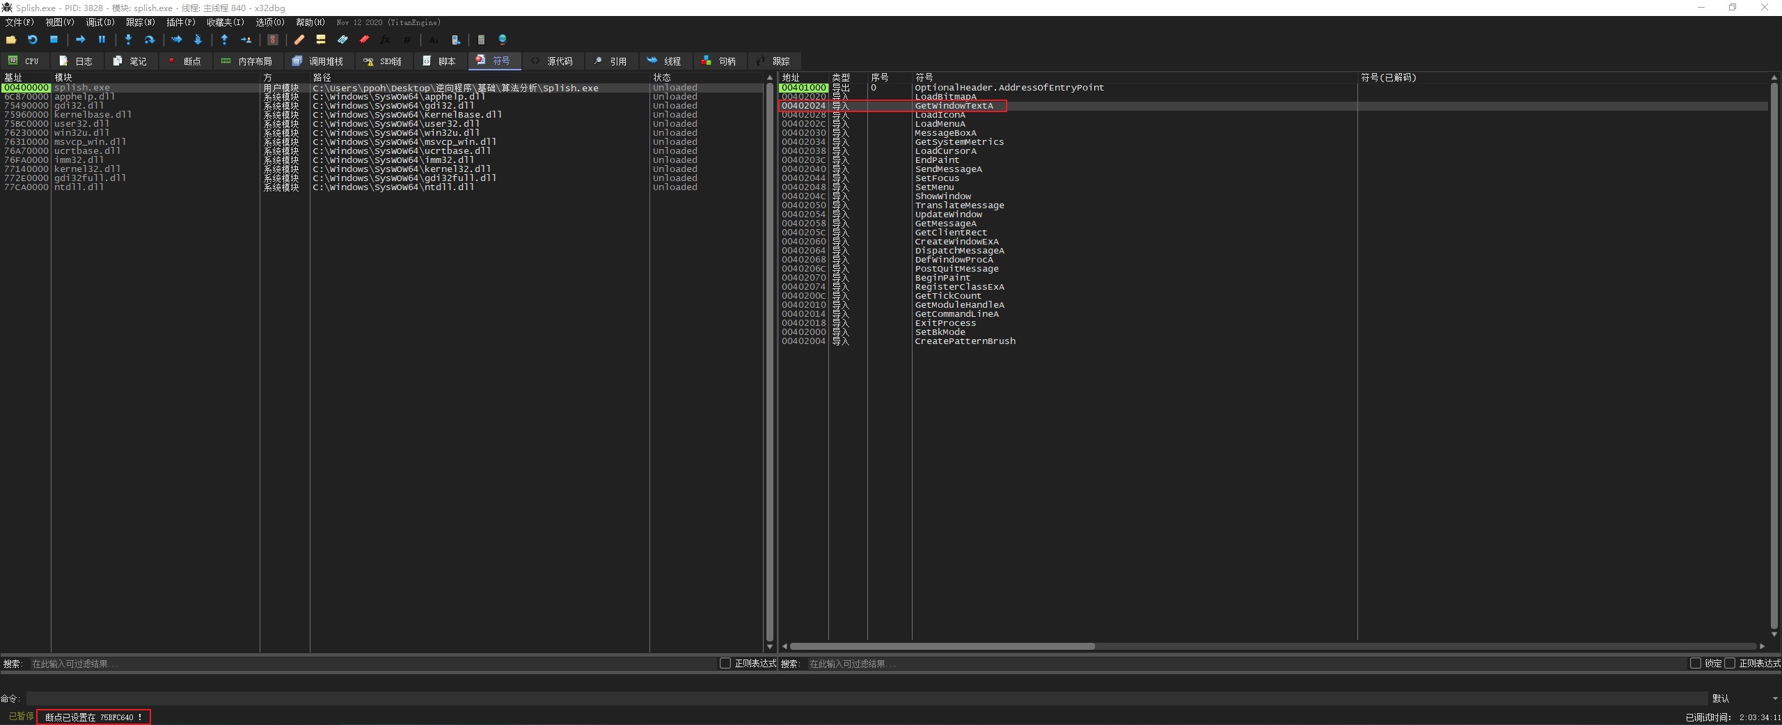Click the Run arrow icon
Viewport: 1782px width, 725px height.
point(81,40)
